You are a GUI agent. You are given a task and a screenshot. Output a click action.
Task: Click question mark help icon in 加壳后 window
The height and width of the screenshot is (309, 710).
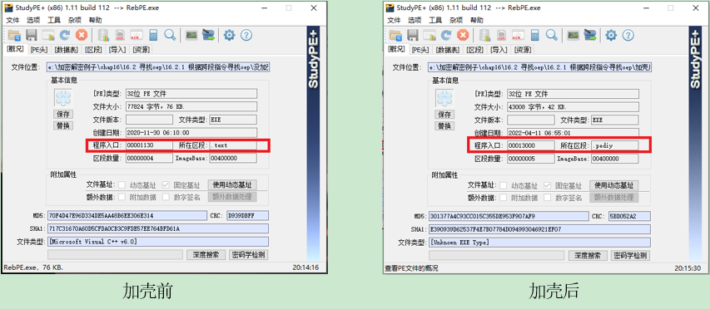(x=628, y=35)
